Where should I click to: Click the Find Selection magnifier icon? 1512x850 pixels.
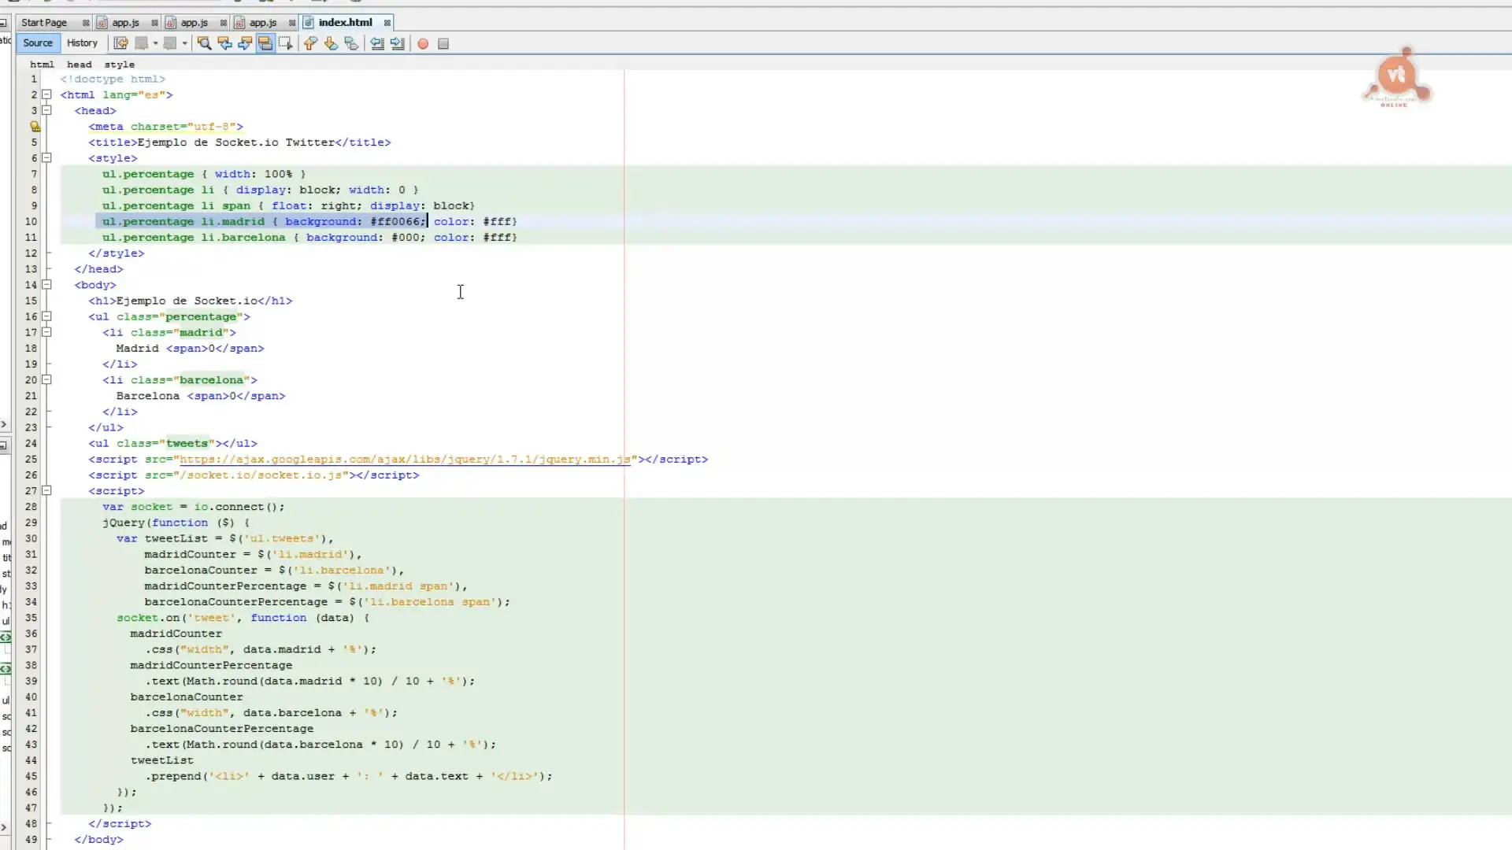(x=204, y=43)
